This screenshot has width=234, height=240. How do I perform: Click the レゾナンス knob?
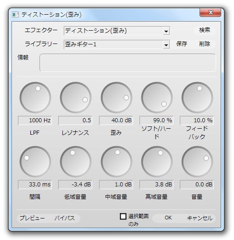[x=76, y=98]
